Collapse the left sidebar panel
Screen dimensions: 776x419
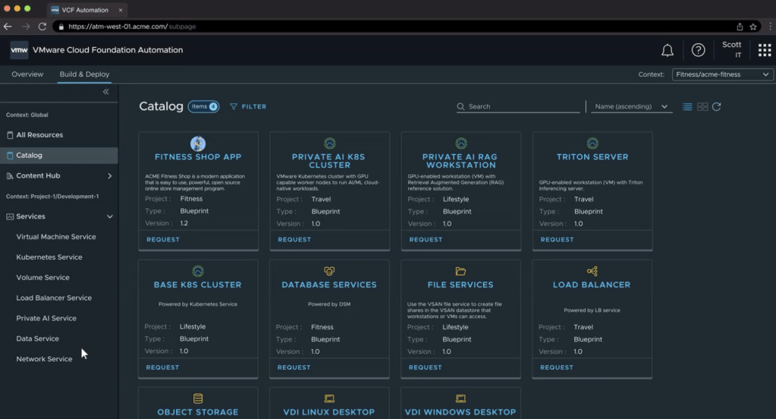click(106, 92)
